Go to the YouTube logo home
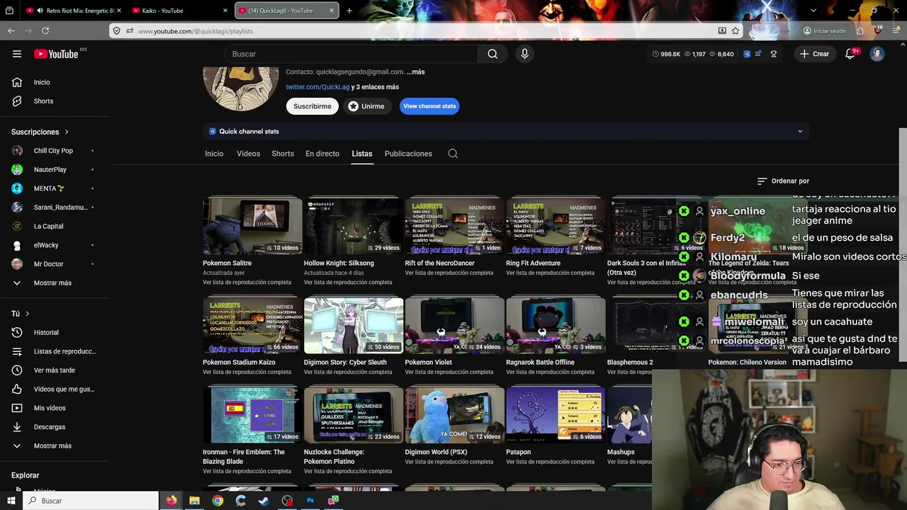 [56, 54]
